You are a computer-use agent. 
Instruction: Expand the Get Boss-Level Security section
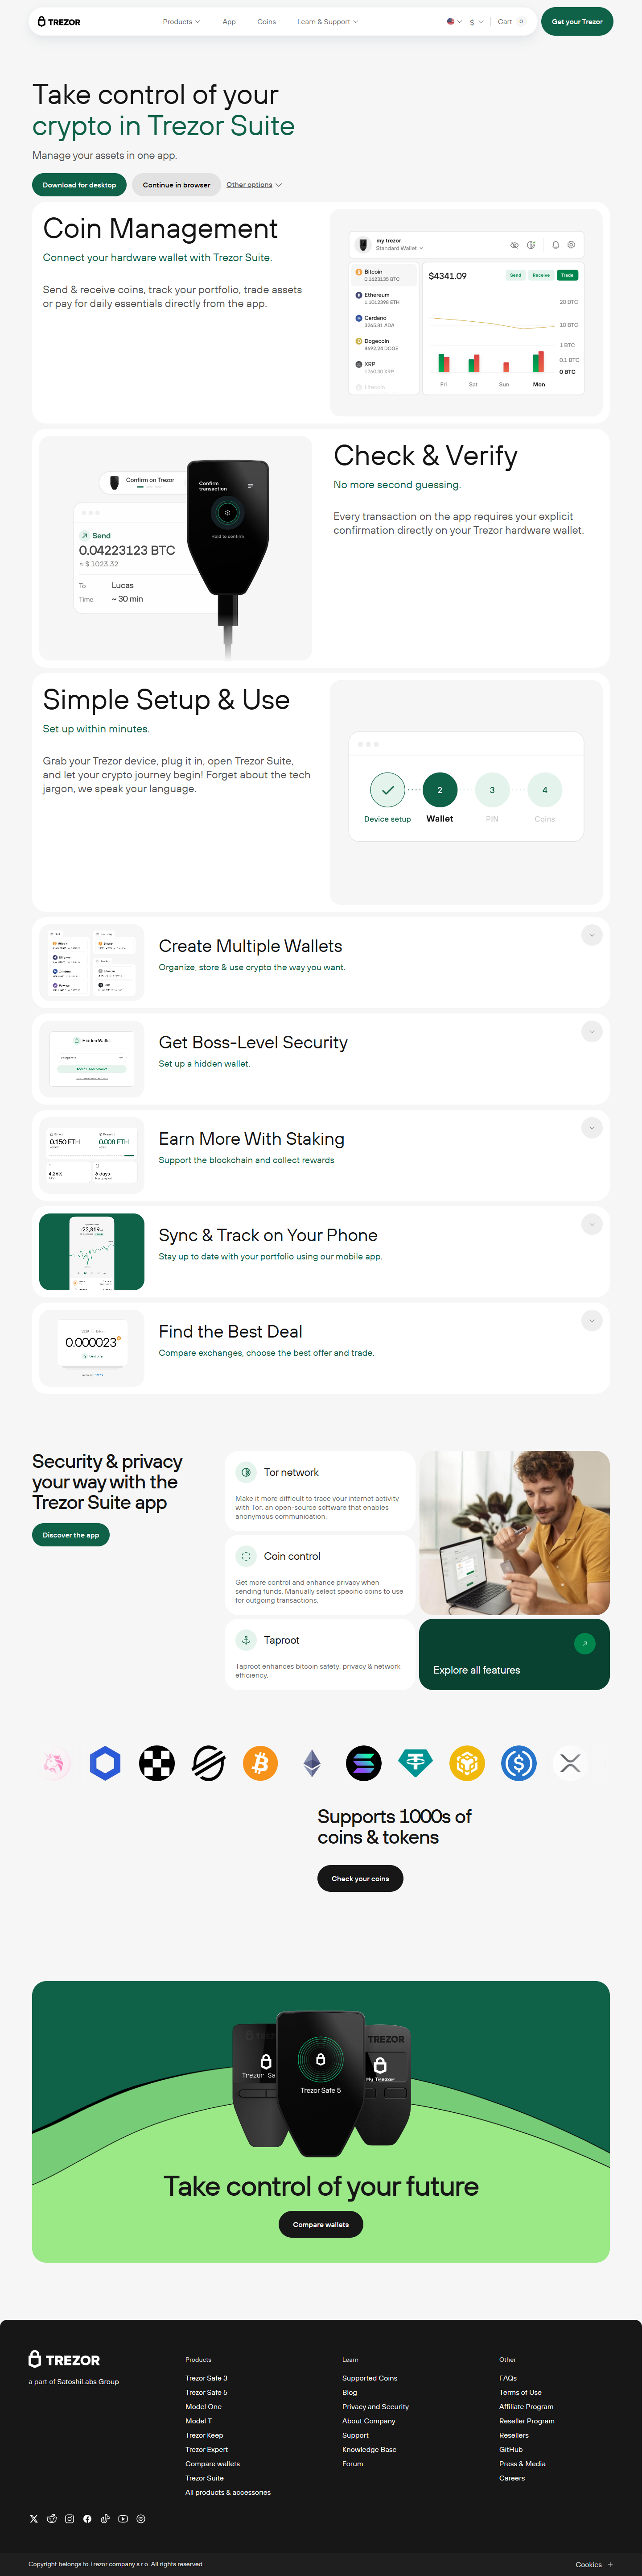591,1031
